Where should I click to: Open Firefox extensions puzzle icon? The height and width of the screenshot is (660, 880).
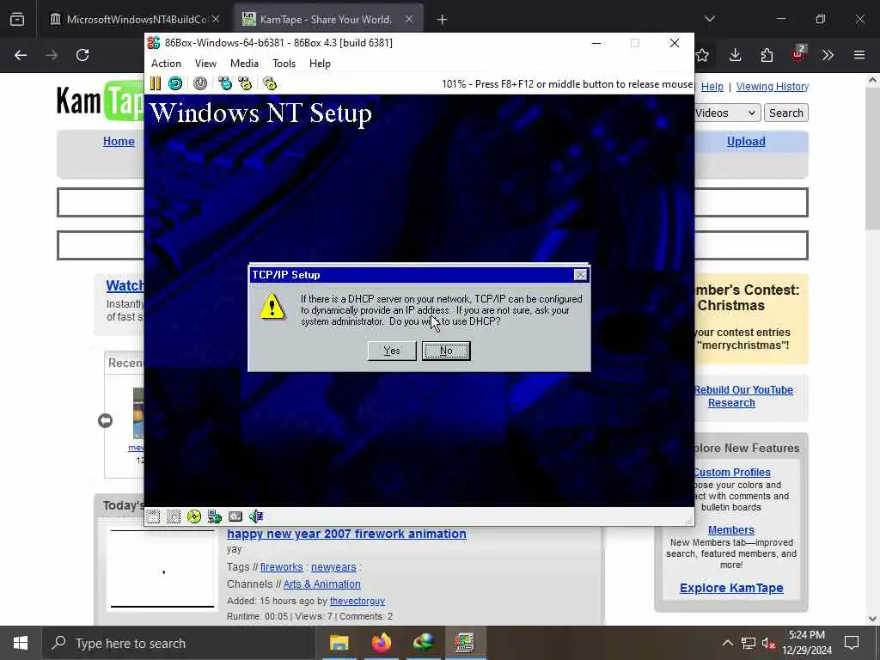click(767, 55)
